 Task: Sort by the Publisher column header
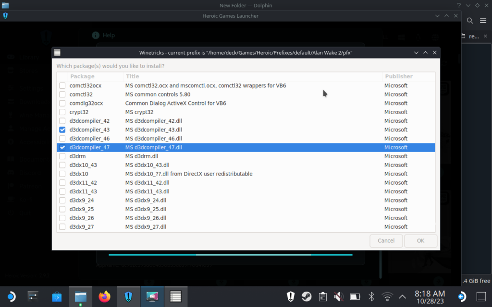coord(408,76)
